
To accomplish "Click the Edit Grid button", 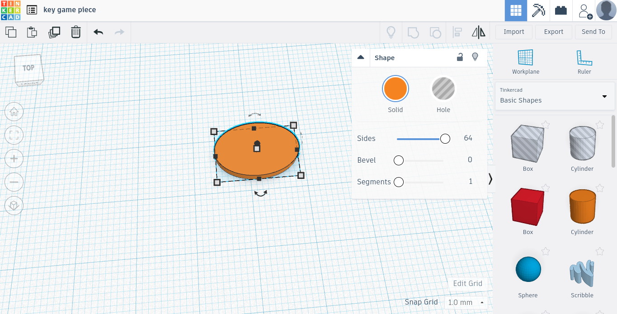I will tap(468, 283).
